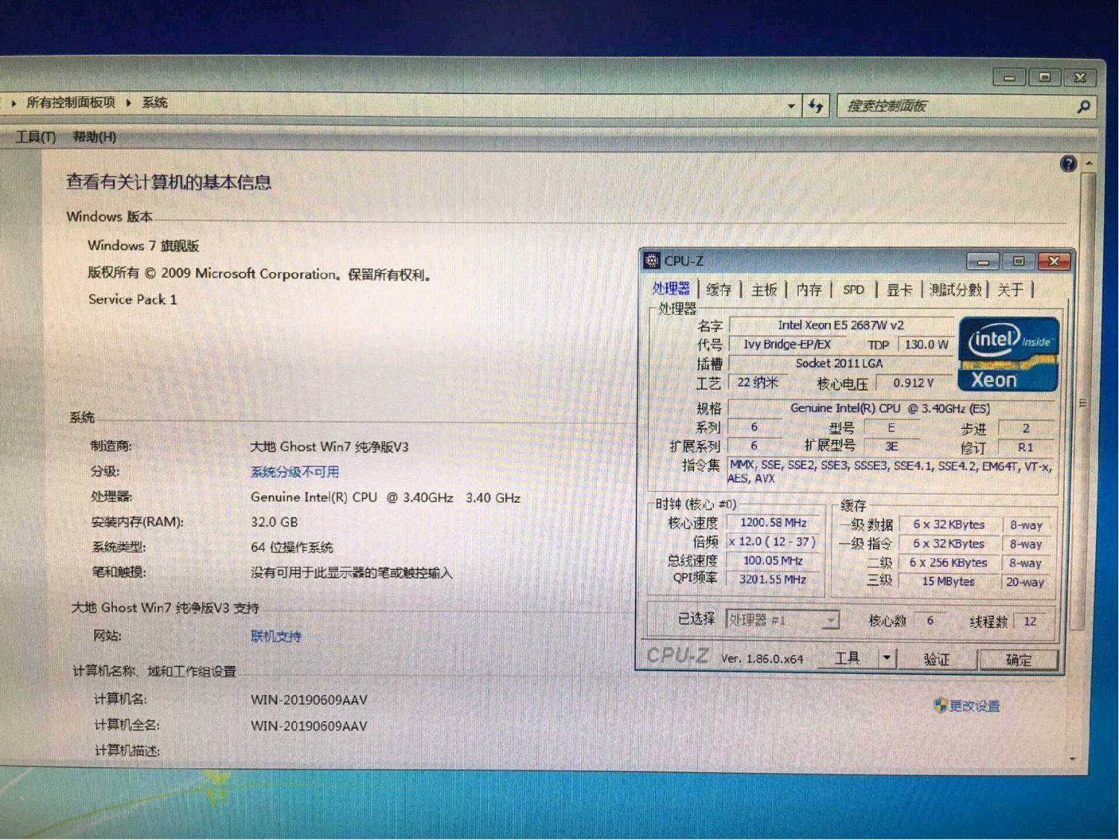Click the 验证 button in CPU-Z

(936, 659)
